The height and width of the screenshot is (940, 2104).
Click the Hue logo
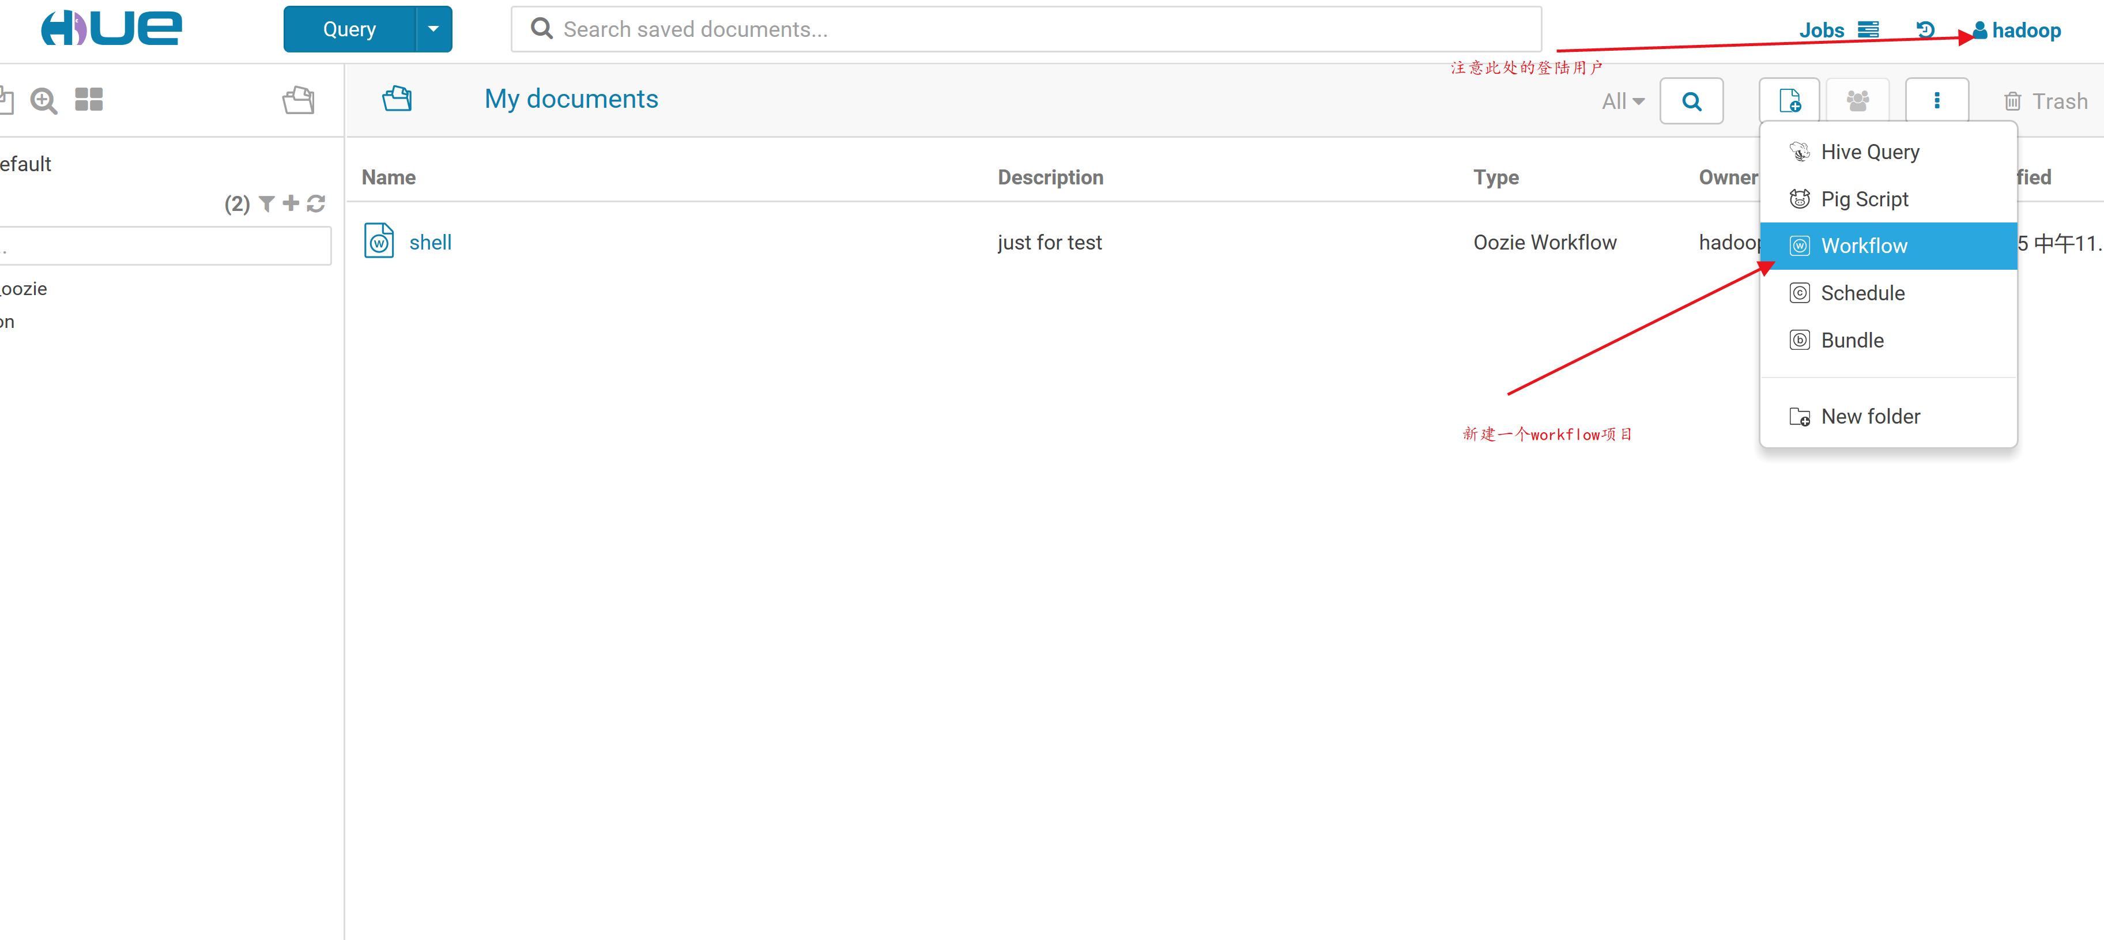[111, 29]
